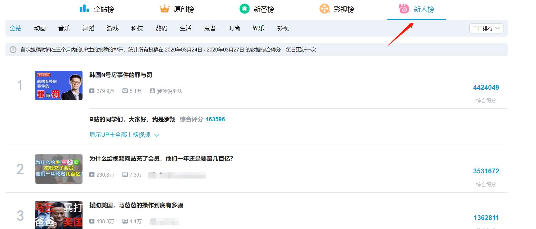Screen dimensions: 536x229
Task: Open the 三日排行 period dropdown
Action: 486,28
